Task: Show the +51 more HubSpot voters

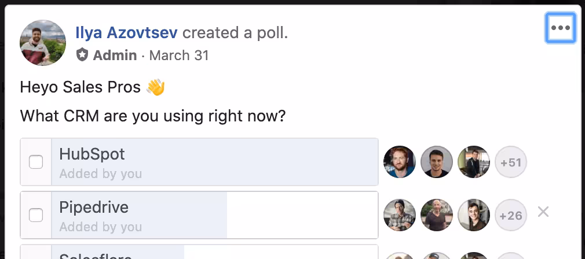Action: [x=511, y=162]
